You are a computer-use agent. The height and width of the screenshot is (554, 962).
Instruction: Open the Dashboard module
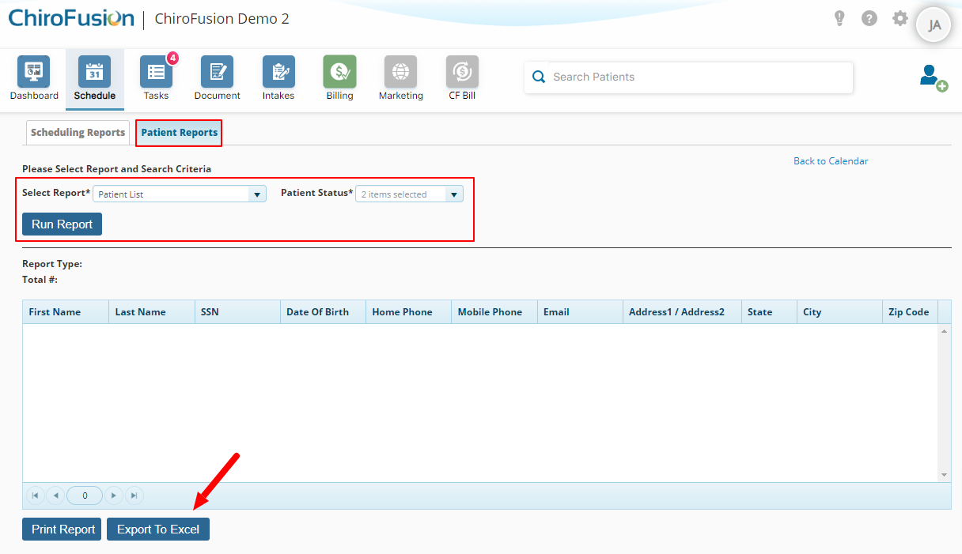click(34, 77)
